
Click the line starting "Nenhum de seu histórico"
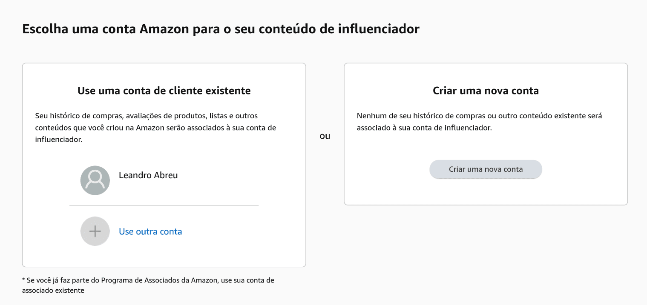click(479, 116)
